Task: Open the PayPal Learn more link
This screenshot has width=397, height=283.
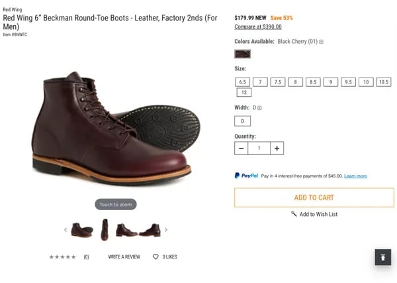Action: coord(355,176)
